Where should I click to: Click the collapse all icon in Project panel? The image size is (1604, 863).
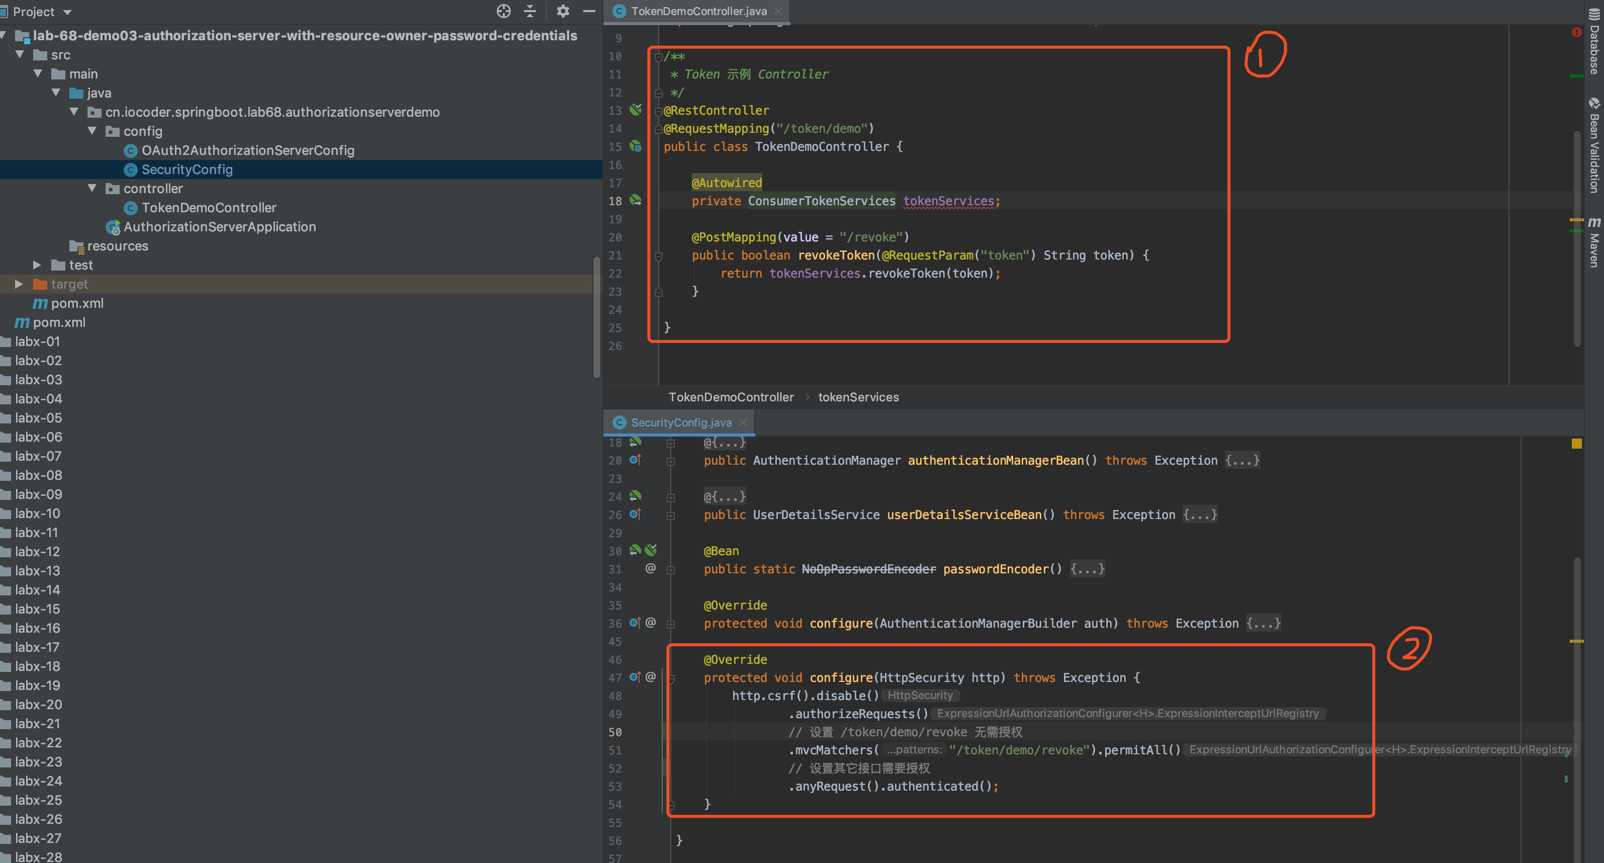pyautogui.click(x=530, y=11)
